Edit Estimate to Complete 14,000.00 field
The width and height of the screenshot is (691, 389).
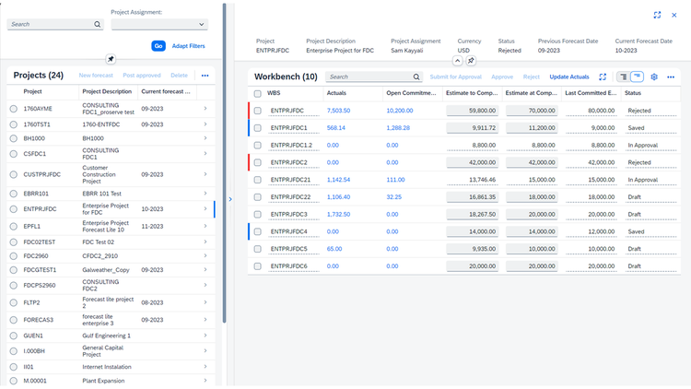pyautogui.click(x=472, y=231)
